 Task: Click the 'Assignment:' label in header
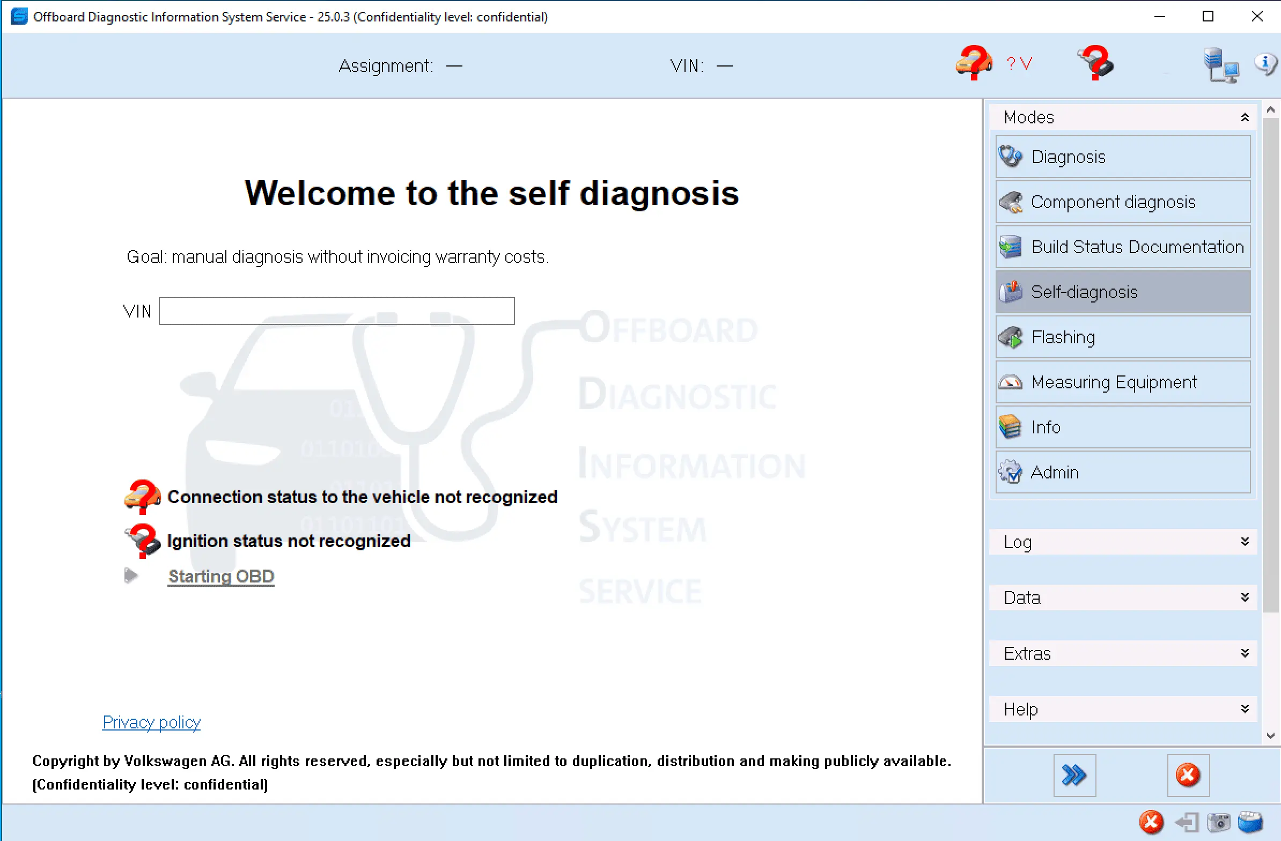(x=386, y=65)
